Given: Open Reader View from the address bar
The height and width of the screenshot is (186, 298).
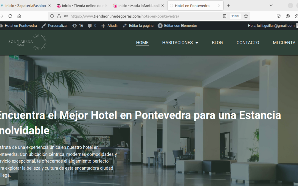Looking at the screenshot, I should pos(224,16).
